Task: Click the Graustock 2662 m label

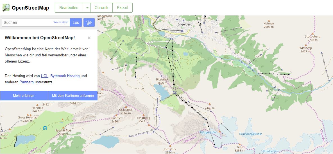Action: 126,111
